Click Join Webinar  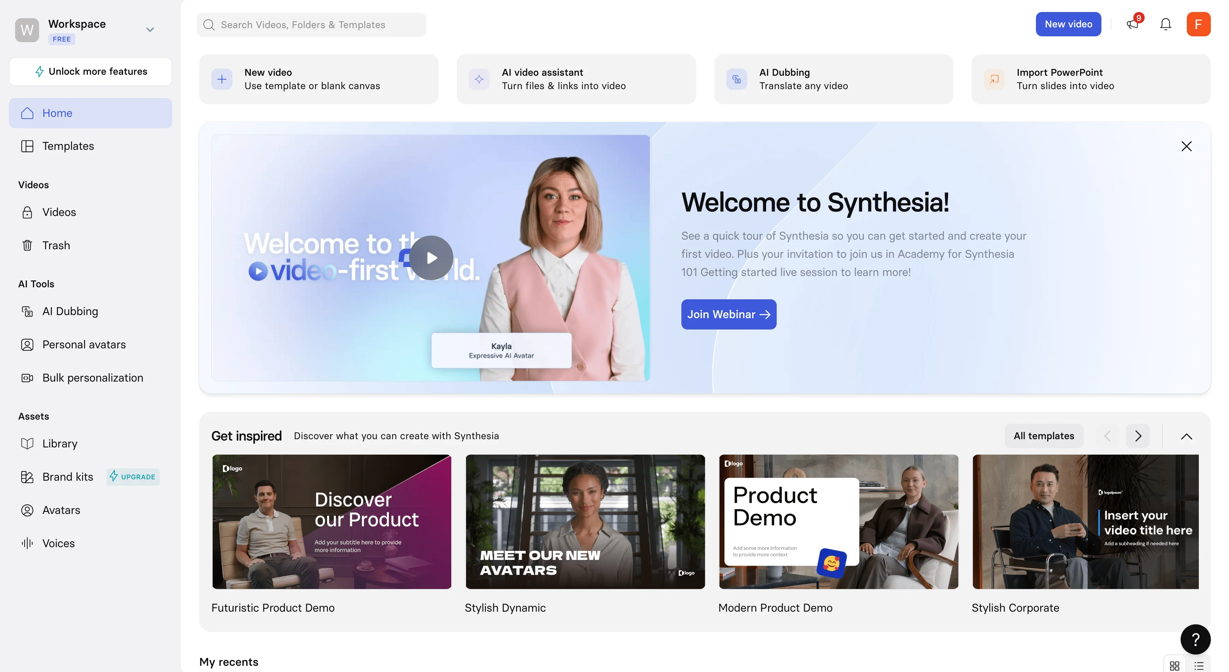[x=729, y=314]
